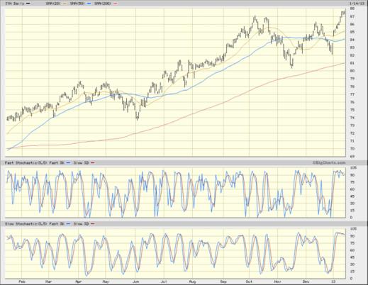Click the 13 year label on time axis
The height and width of the screenshot is (285, 368).
click(333, 281)
